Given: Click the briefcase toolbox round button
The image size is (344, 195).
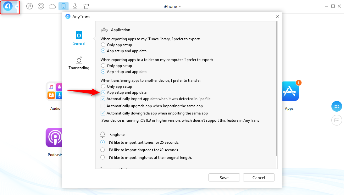Looking at the screenshot, I should tap(336, 120).
